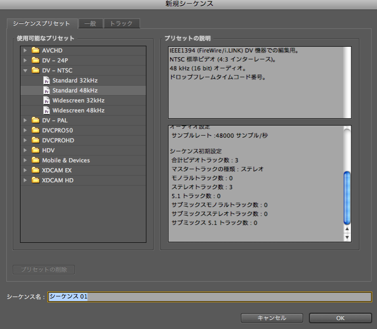Expand the DVCPRO50 preset folder
This screenshot has width=377, height=329.
[x=25, y=130]
